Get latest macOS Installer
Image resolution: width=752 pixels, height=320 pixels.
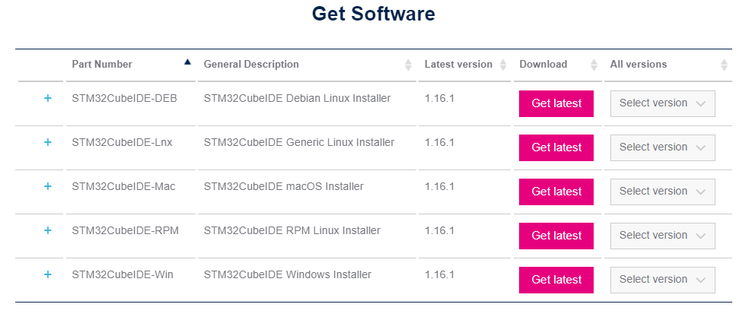point(556,192)
